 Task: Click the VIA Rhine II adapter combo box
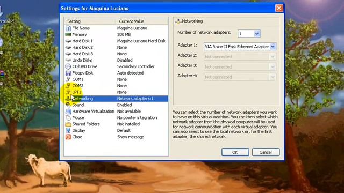coord(240,47)
